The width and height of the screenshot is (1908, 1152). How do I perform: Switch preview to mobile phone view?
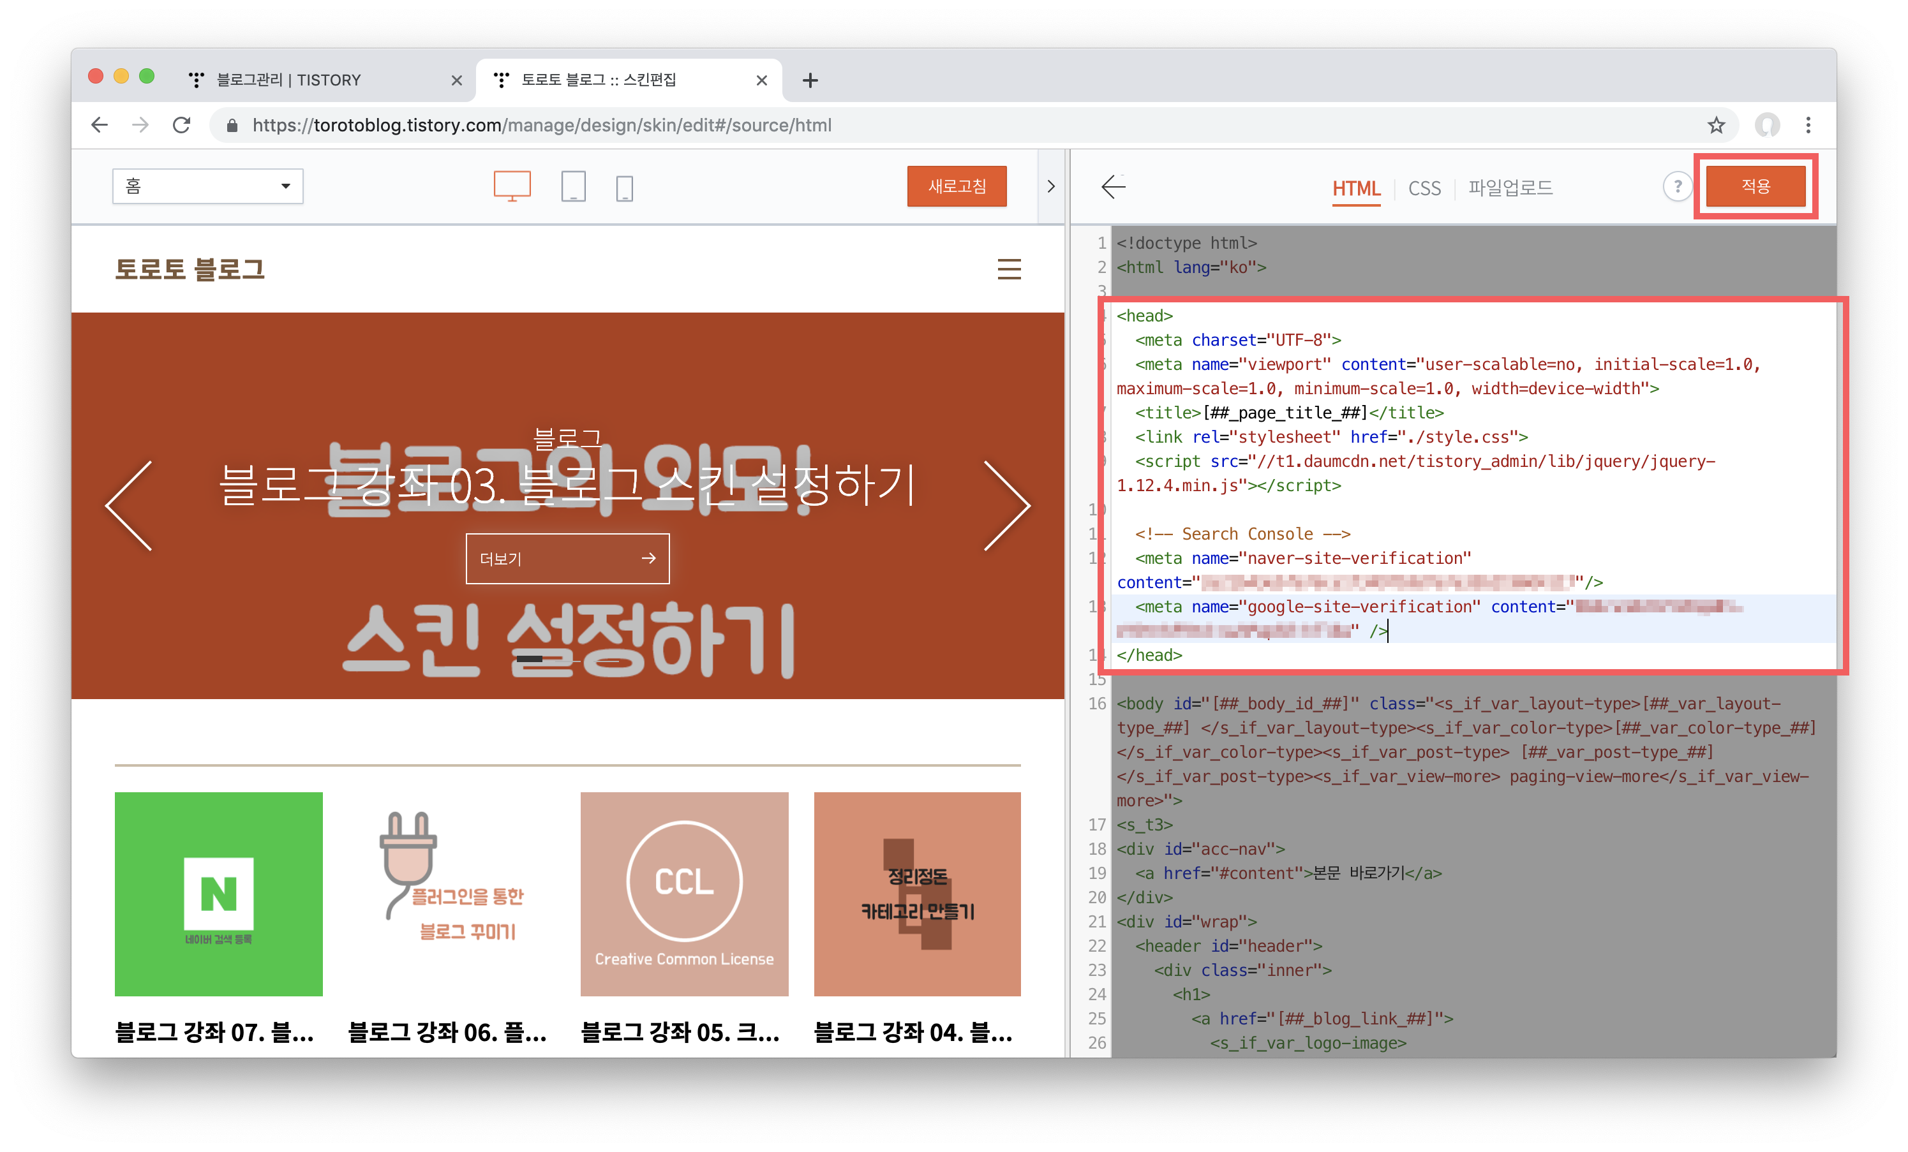[624, 188]
